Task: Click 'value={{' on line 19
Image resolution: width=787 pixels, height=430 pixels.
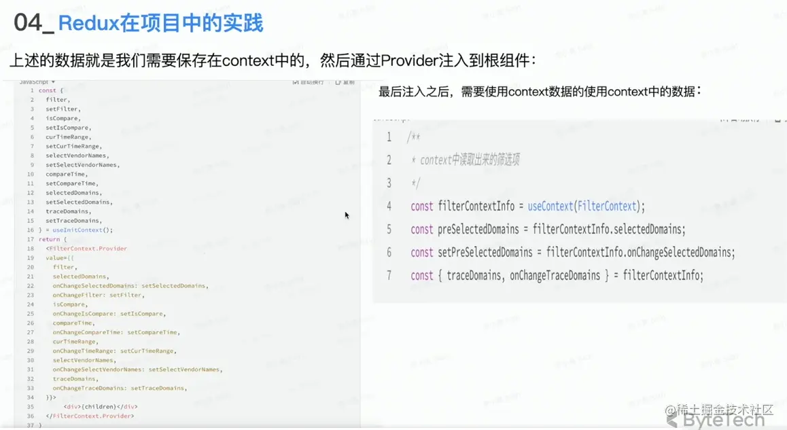Action: click(x=60, y=258)
